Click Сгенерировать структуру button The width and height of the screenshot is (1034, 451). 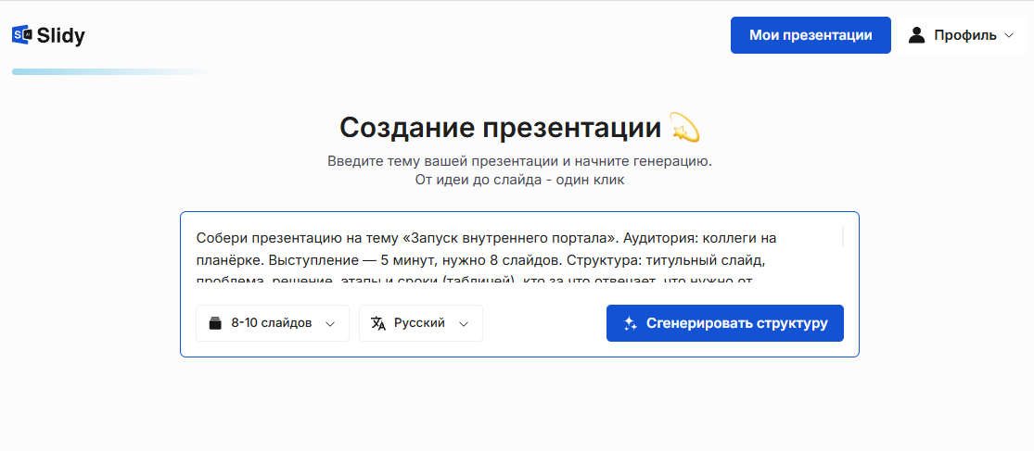724,323
